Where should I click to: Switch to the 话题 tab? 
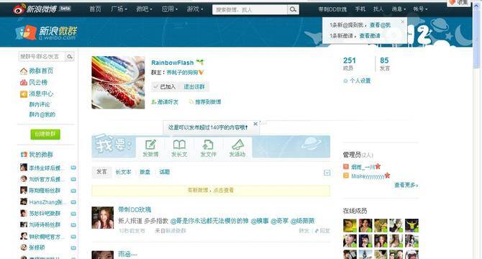coord(165,172)
